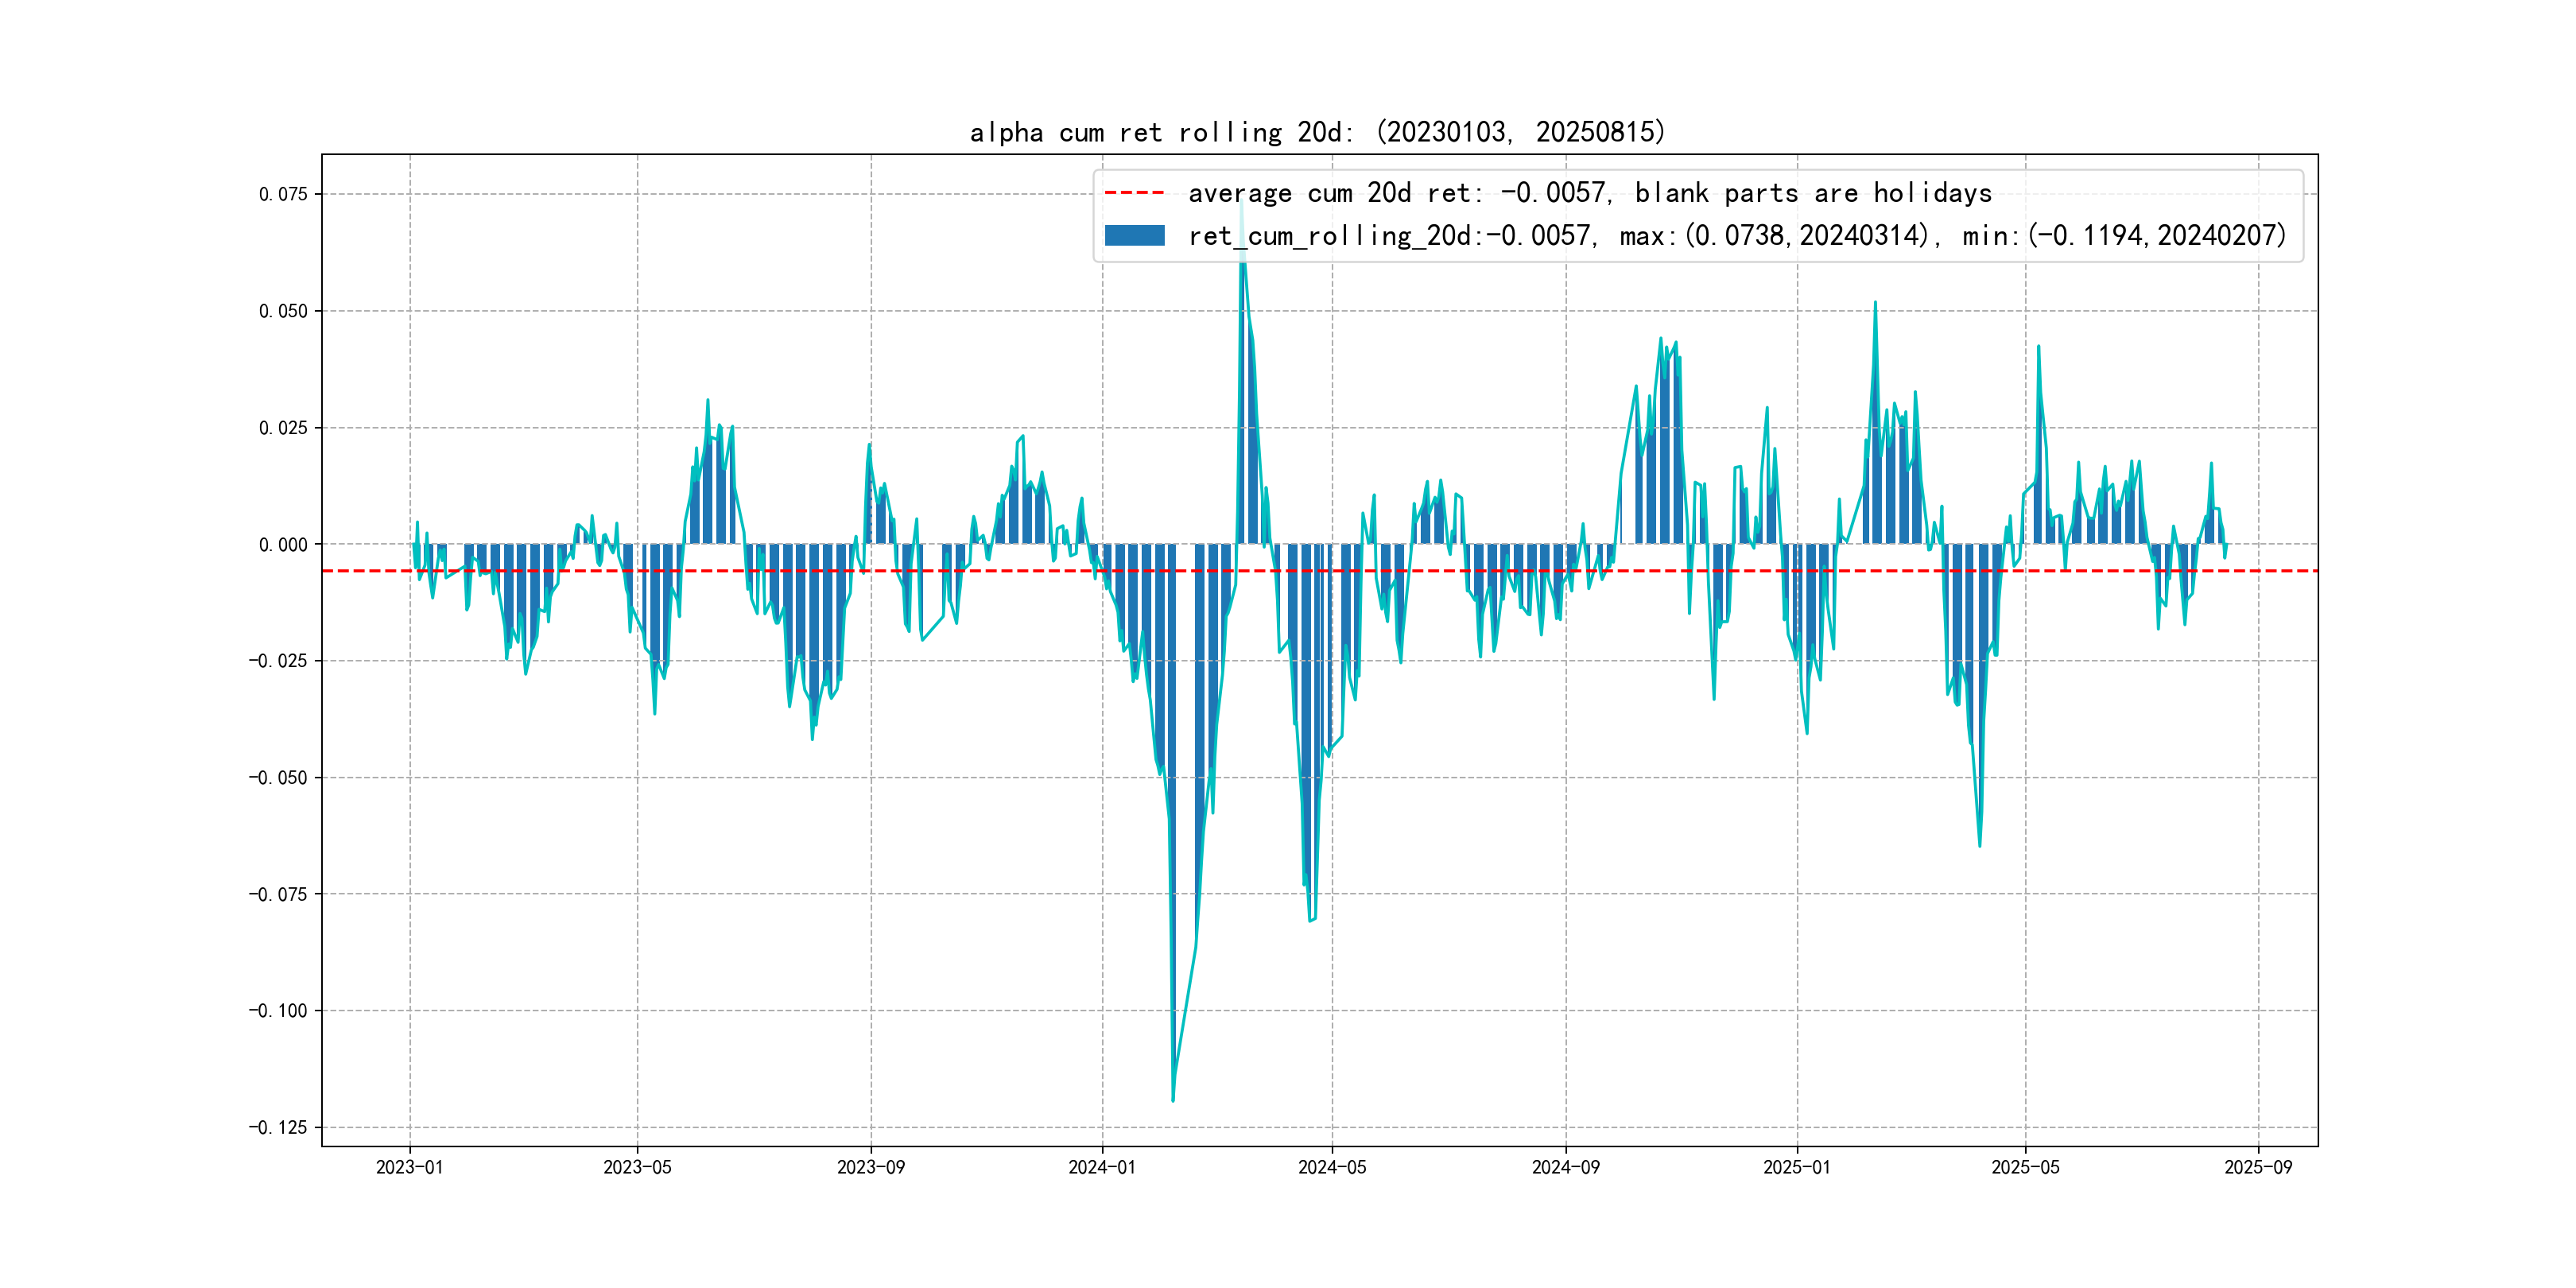Click the average cum 20d ret legend label

tap(1589, 193)
